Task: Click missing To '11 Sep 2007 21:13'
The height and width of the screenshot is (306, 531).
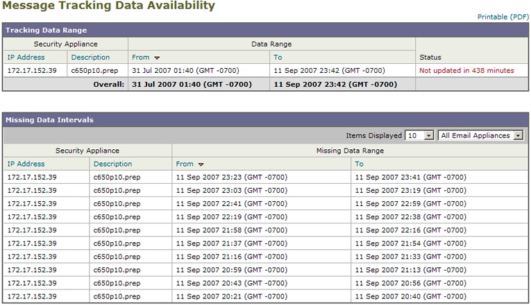Action: tap(410, 270)
